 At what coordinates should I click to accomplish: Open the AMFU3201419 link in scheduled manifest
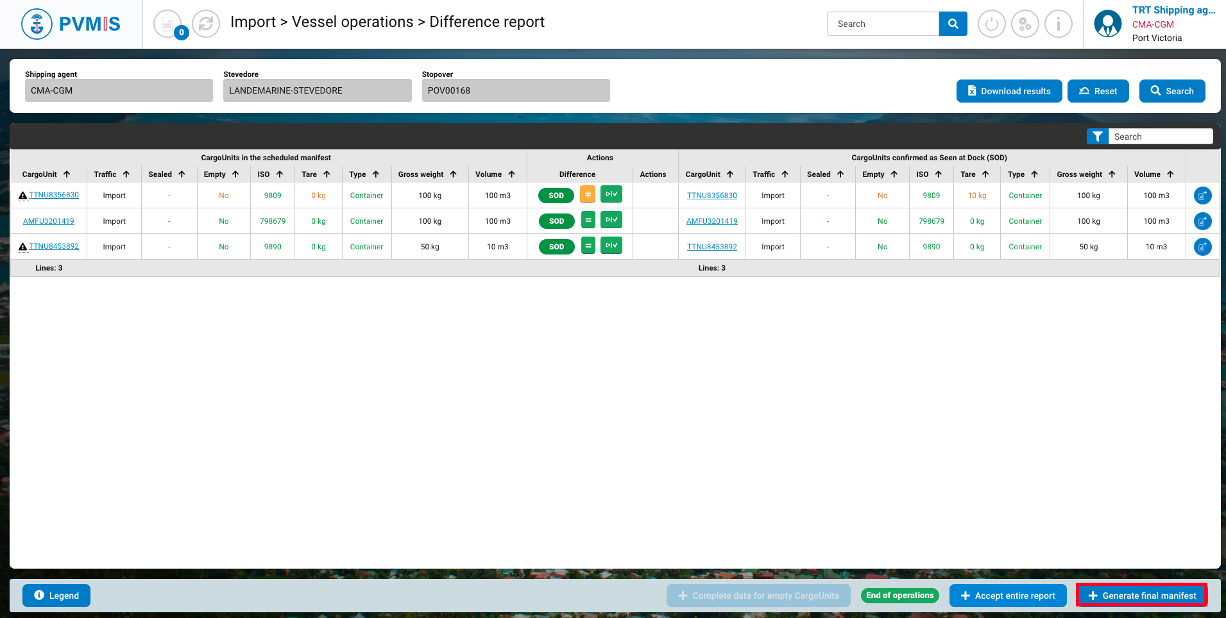click(x=49, y=221)
